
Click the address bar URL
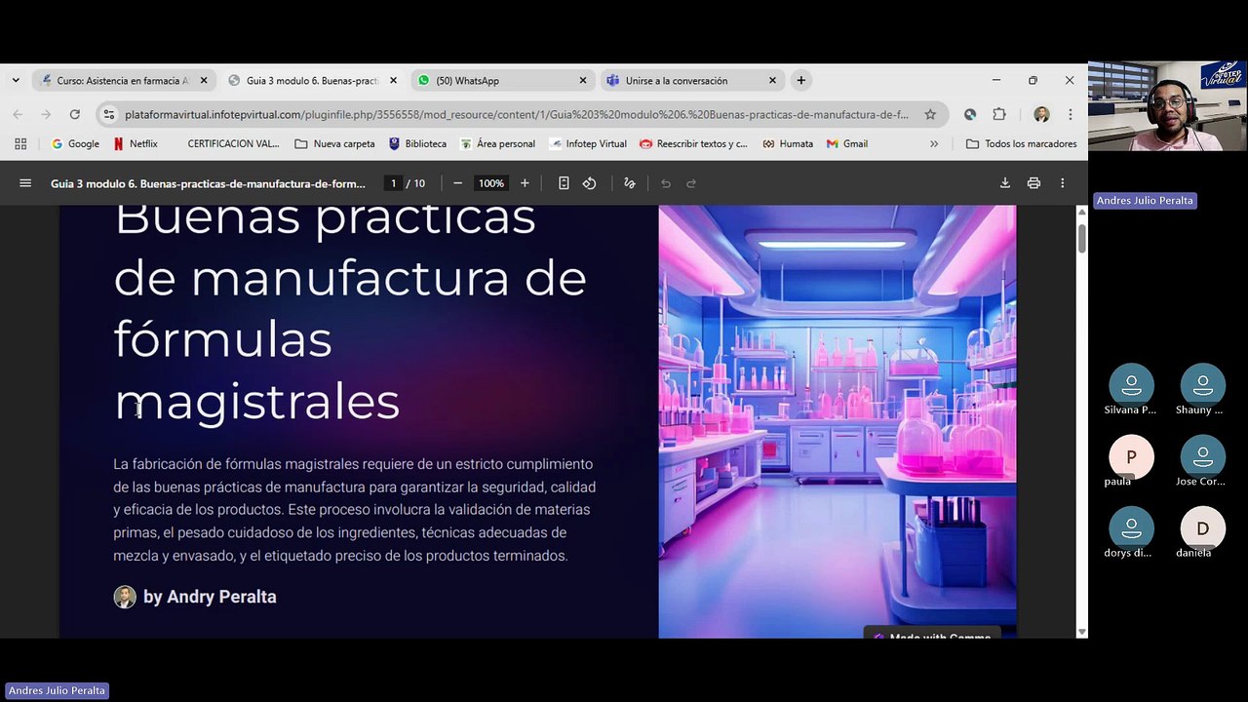(516, 114)
